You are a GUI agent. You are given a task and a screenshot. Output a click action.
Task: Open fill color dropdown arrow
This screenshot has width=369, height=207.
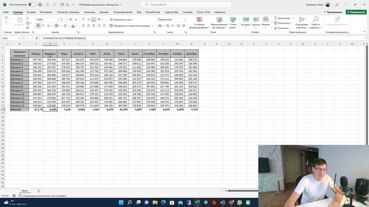click(x=69, y=26)
